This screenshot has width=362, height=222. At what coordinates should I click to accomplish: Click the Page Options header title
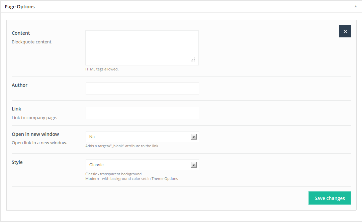pyautogui.click(x=20, y=7)
